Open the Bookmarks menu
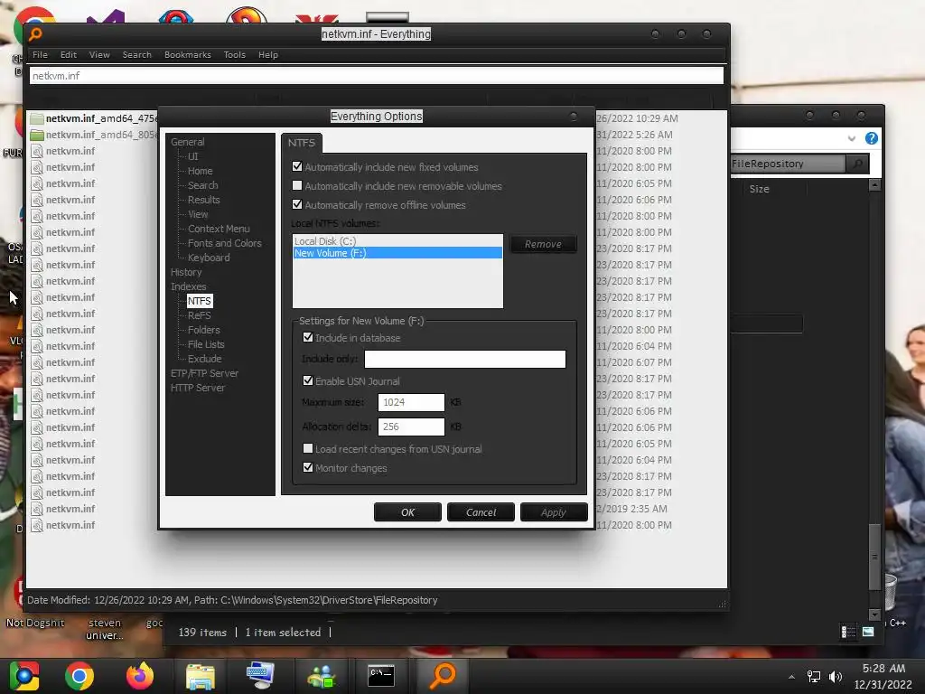The height and width of the screenshot is (694, 925). click(x=188, y=55)
